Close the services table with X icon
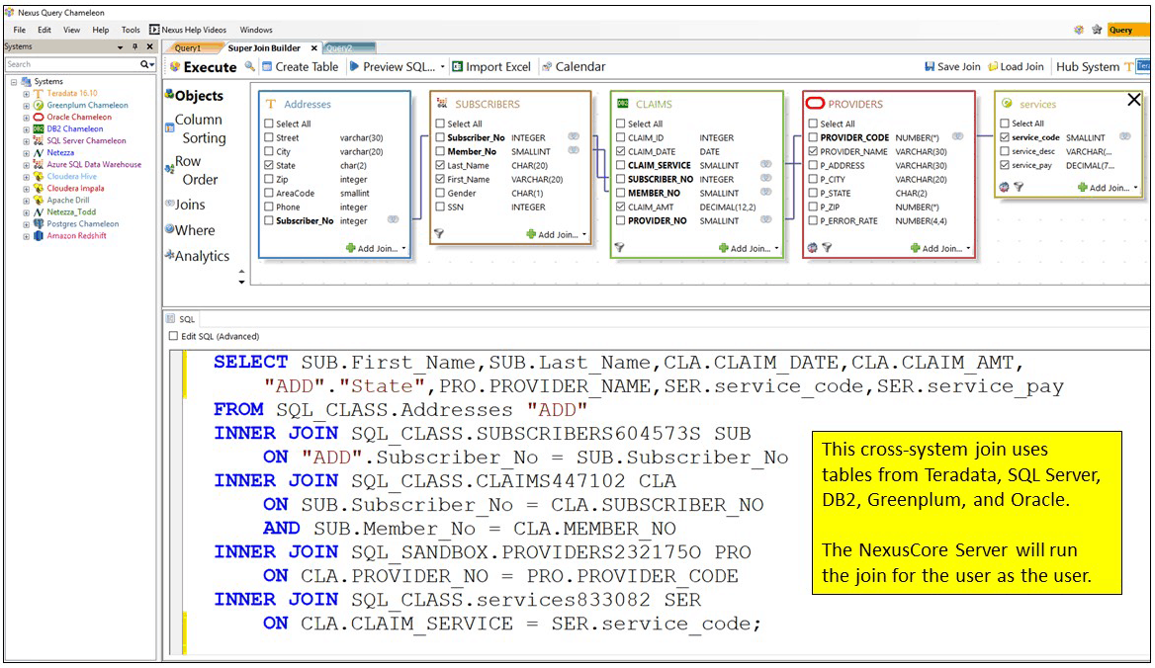The height and width of the screenshot is (668, 1155). click(x=1134, y=100)
